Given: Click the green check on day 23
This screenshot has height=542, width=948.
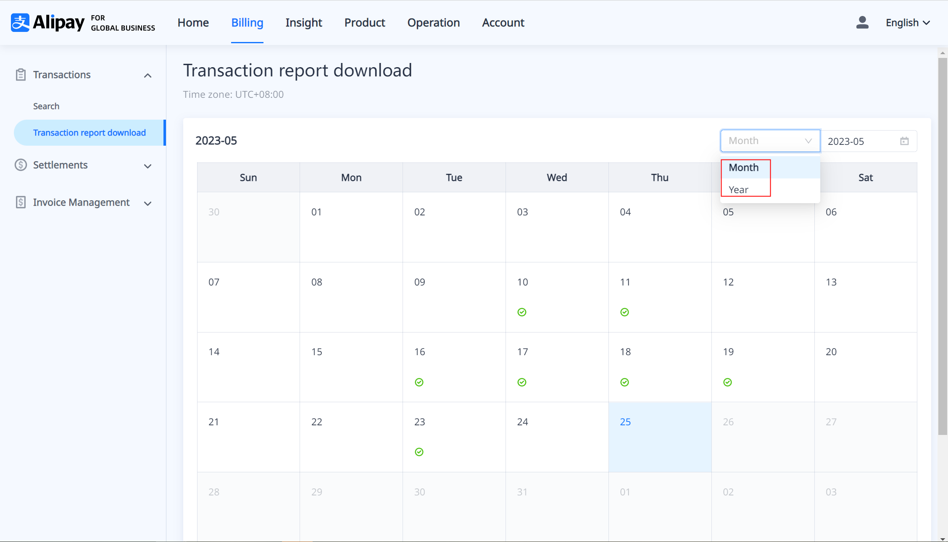Looking at the screenshot, I should pyautogui.click(x=419, y=452).
